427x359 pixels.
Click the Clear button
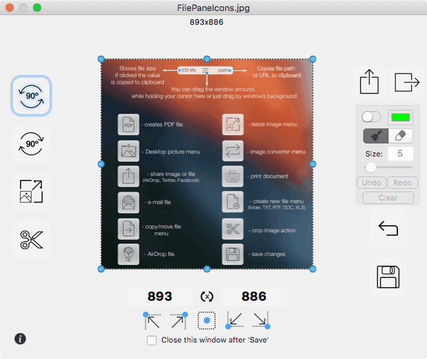click(388, 198)
